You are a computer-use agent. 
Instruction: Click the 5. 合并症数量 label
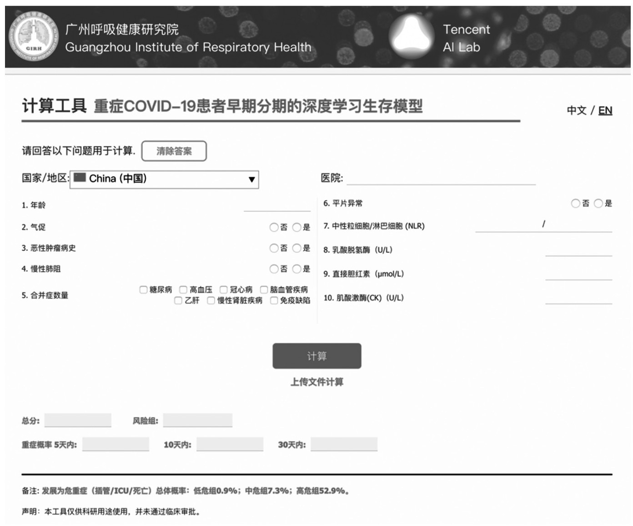(45, 295)
